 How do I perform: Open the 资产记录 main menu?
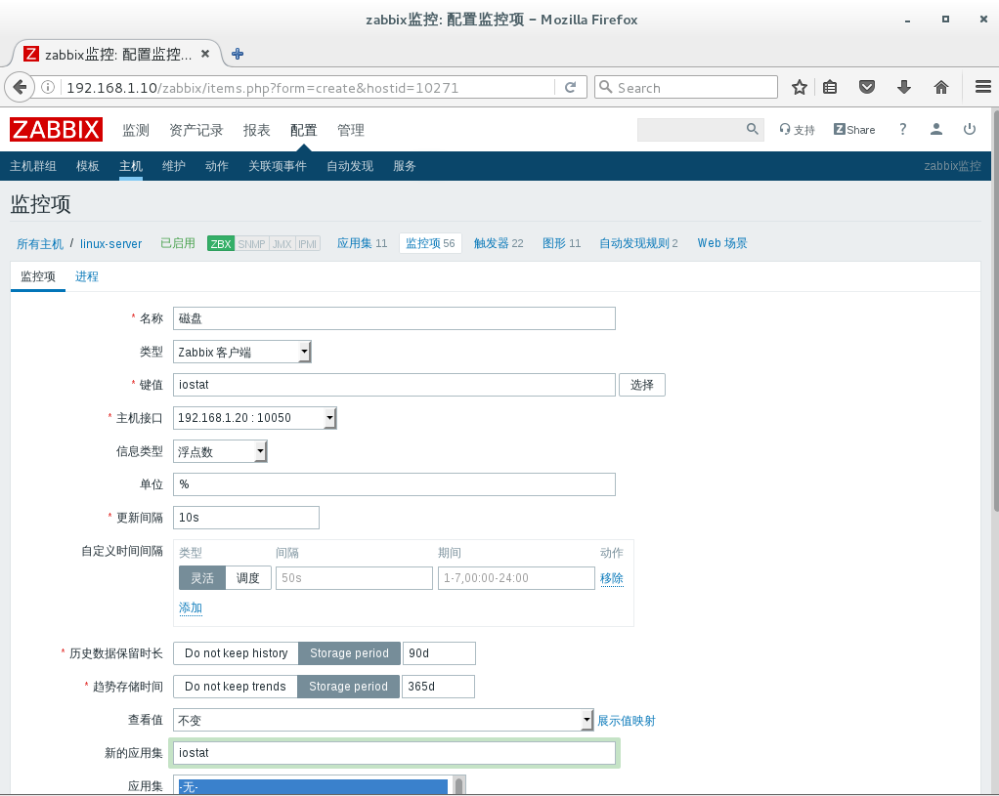coord(196,130)
